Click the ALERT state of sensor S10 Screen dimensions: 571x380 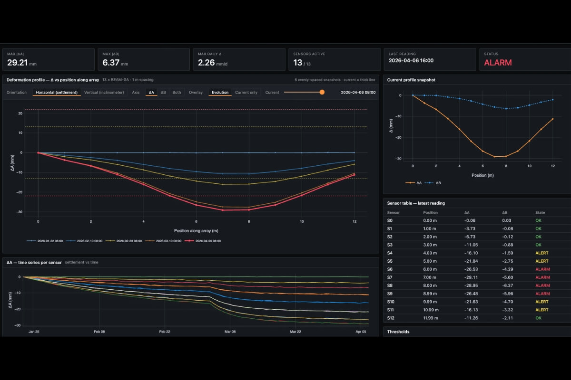point(542,302)
